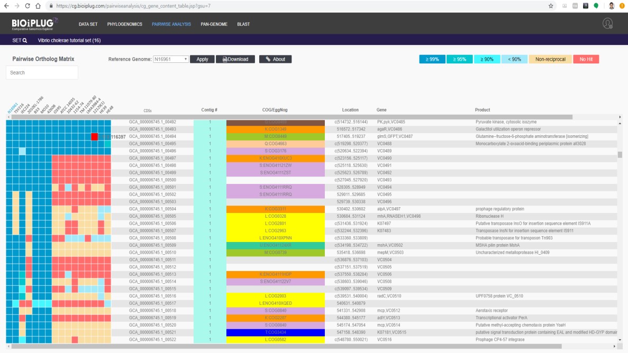Click the green Hangouts extension icon

click(596, 6)
